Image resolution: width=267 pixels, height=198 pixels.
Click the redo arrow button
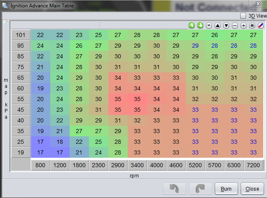200,189
